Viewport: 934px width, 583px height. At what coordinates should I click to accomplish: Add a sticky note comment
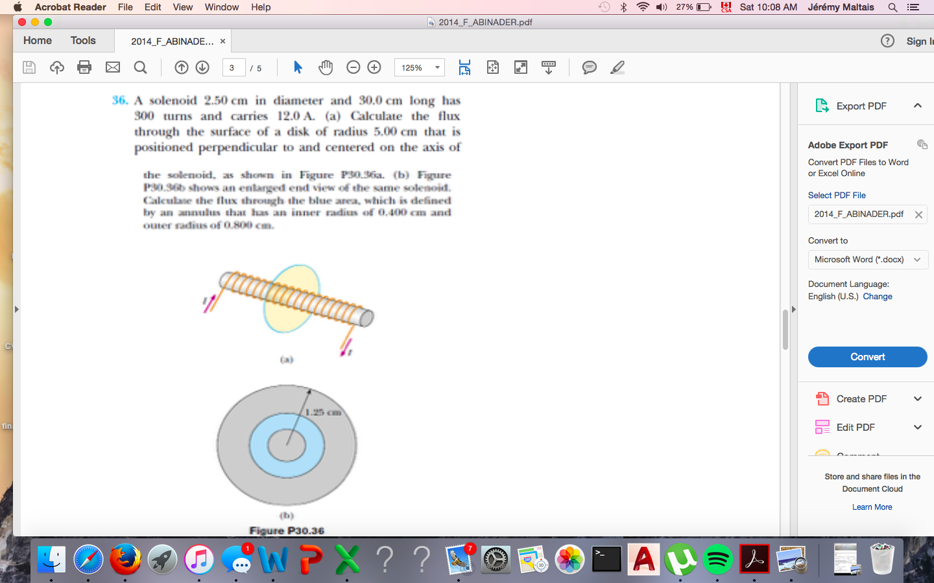point(589,67)
